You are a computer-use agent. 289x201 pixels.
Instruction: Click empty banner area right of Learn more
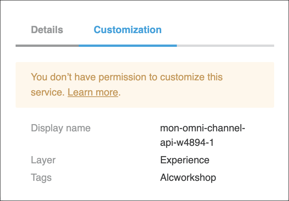coord(198,93)
